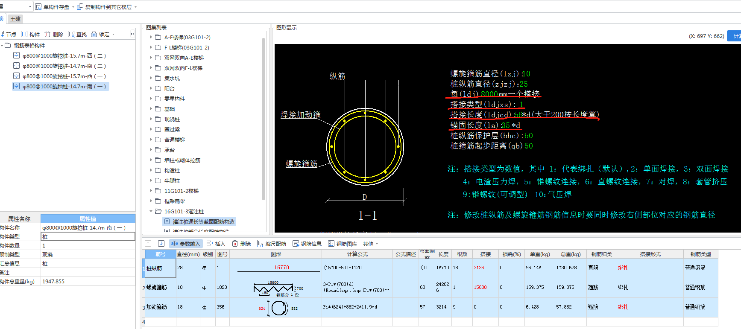Select the 框架扁梁 tree item
Image resolution: width=741 pixels, height=329 pixels.
coord(175,201)
